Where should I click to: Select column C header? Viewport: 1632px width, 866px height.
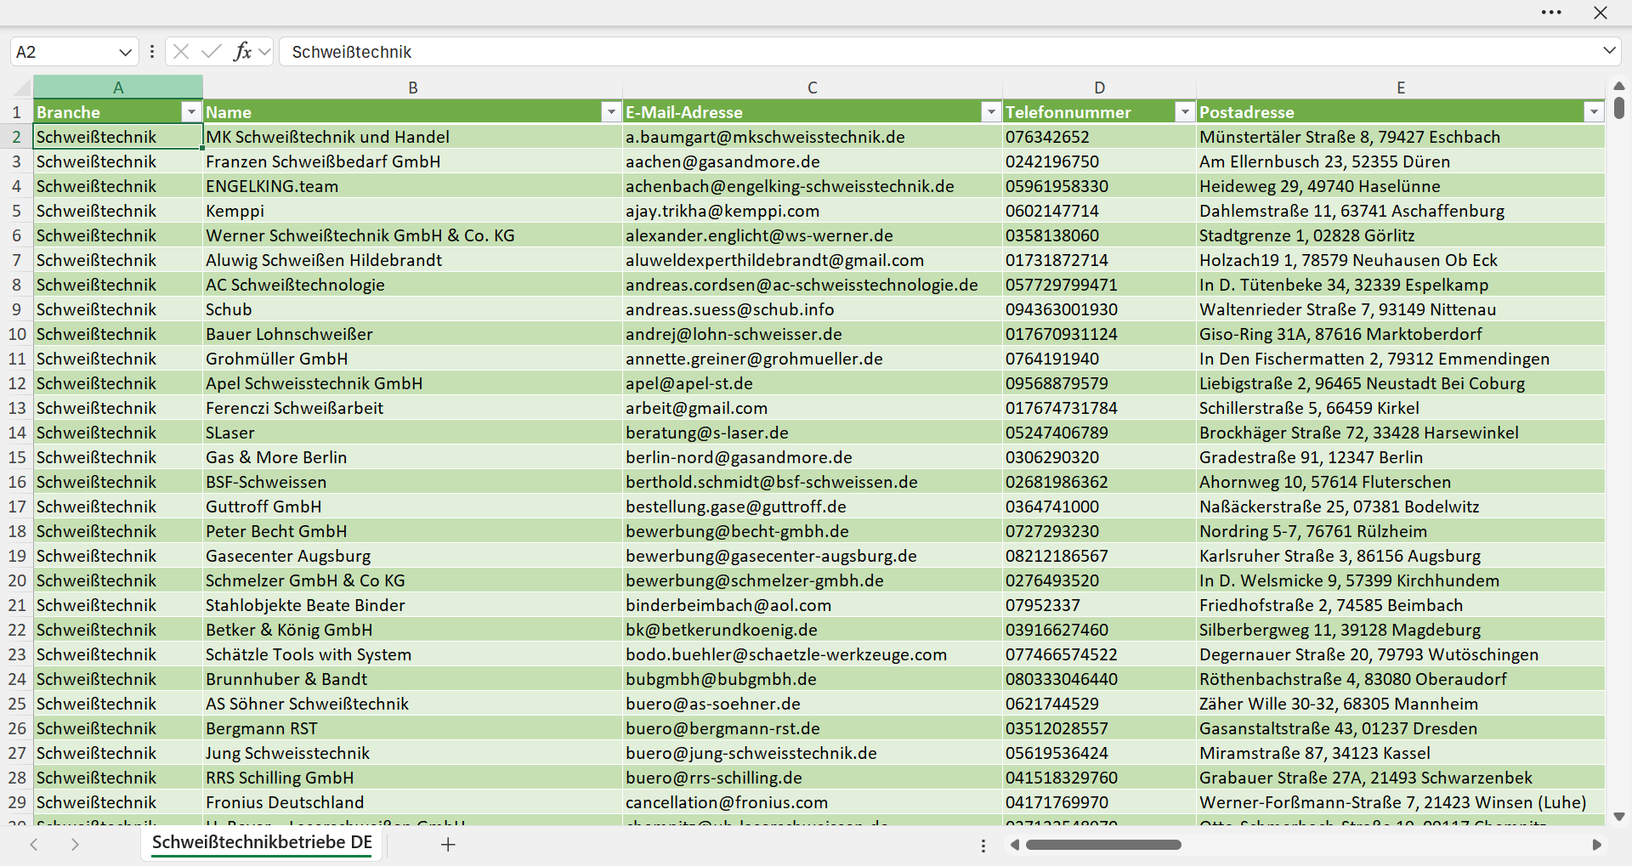pyautogui.click(x=813, y=88)
